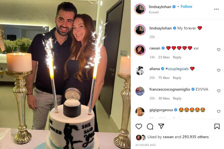Image resolution: width=224 pixels, height=149 pixels.
Task: Open lindsaylohan profile picture in header
Action: (140, 9)
